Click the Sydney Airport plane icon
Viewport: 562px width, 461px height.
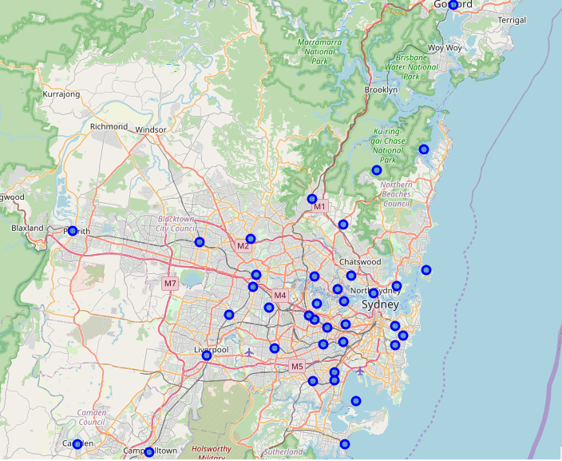click(360, 371)
